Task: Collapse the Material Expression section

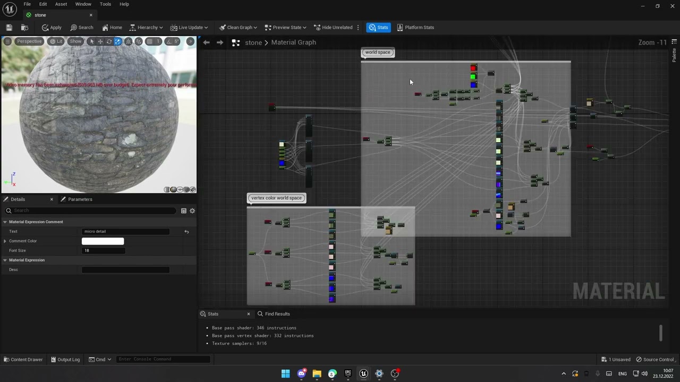Action: (x=5, y=260)
